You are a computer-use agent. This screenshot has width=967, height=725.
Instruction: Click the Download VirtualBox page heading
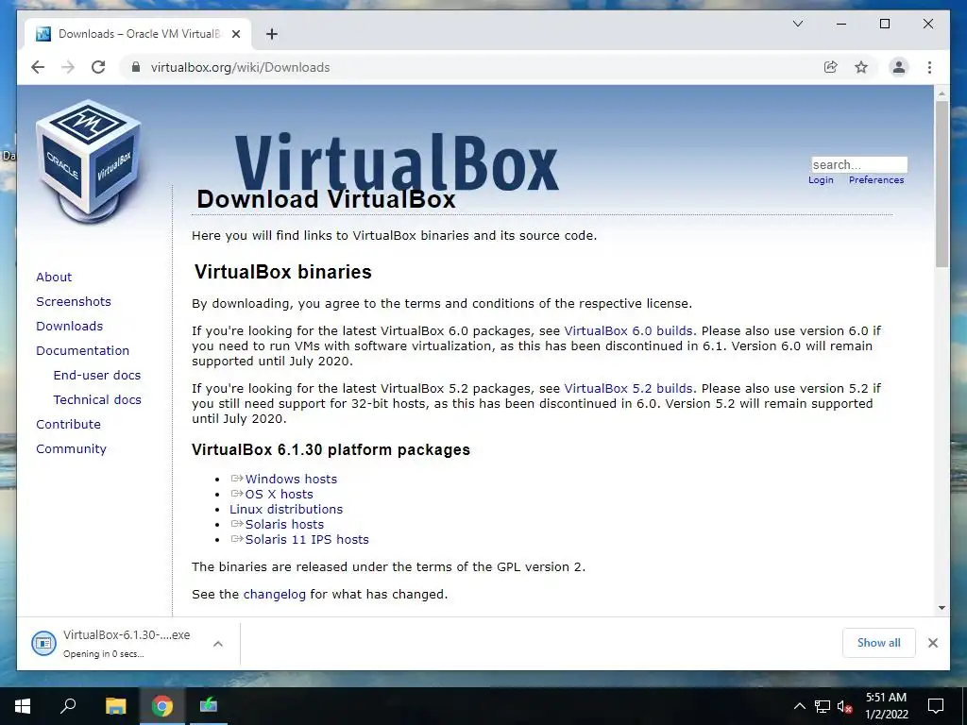326,199
